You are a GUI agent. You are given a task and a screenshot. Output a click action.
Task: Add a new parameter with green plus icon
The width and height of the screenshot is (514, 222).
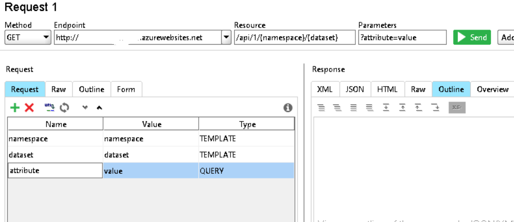pos(15,108)
